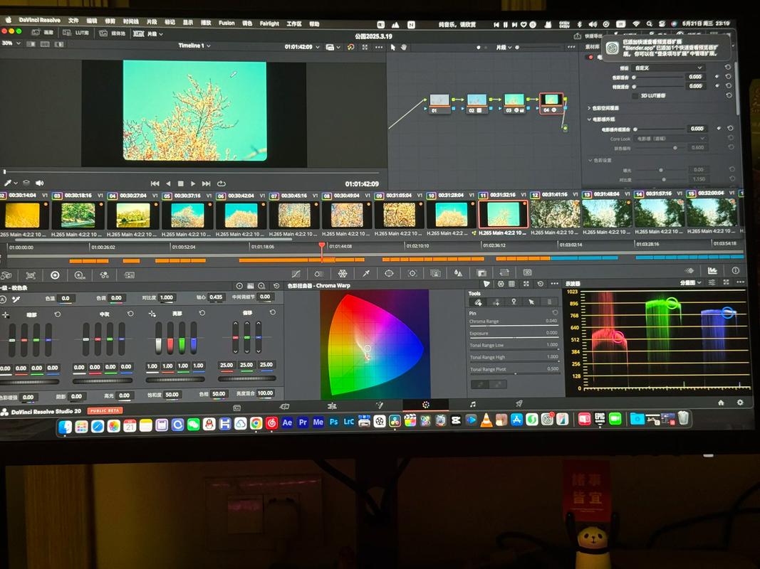This screenshot has height=569, width=760.
Task: Click the viewer hand pan tool
Action: click(403, 48)
